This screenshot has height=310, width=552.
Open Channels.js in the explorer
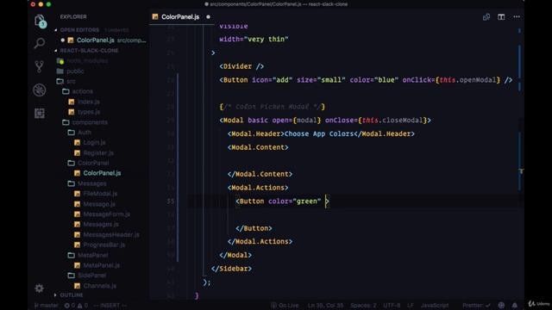coord(100,286)
